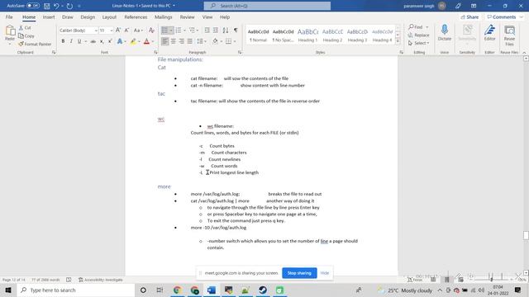Open the font size dropdown
The height and width of the screenshot is (297, 529).
112,31
